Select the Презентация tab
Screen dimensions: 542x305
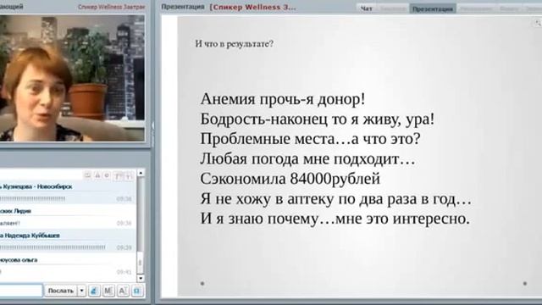433,9
